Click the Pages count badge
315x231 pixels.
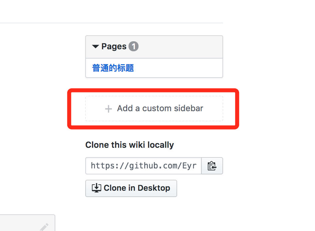tap(134, 46)
